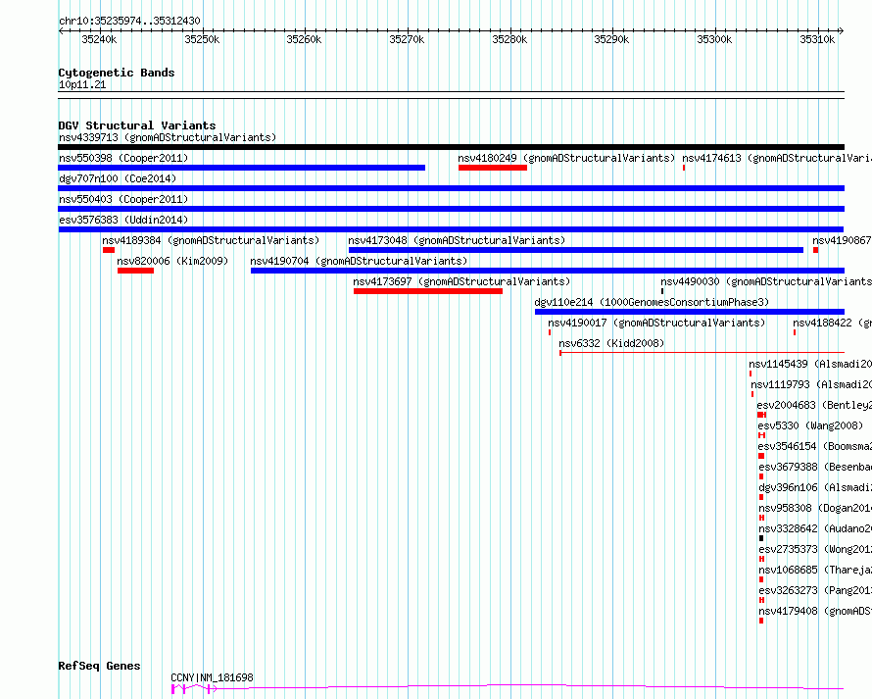This screenshot has height=699, width=872.
Task: Select the nsv958308 red glyph
Action: [x=762, y=518]
